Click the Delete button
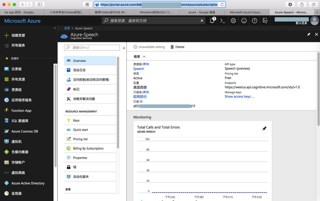This screenshot has height=201, width=320. pyautogui.click(x=177, y=47)
